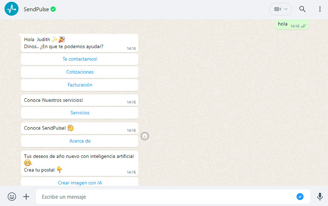
Task: Open SendPulse profile avatar
Action: coord(12,9)
